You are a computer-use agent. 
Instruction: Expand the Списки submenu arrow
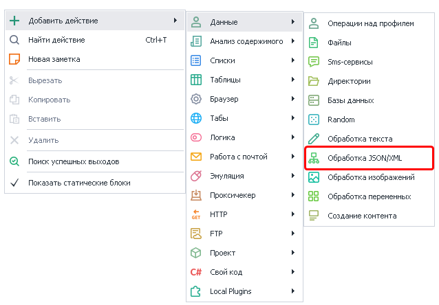[x=293, y=60]
